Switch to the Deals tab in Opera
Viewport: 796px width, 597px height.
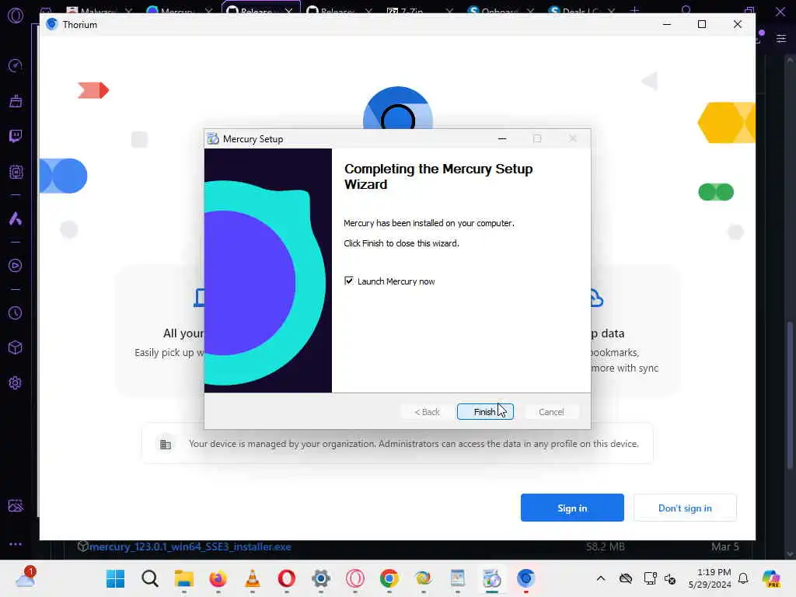pyautogui.click(x=581, y=10)
